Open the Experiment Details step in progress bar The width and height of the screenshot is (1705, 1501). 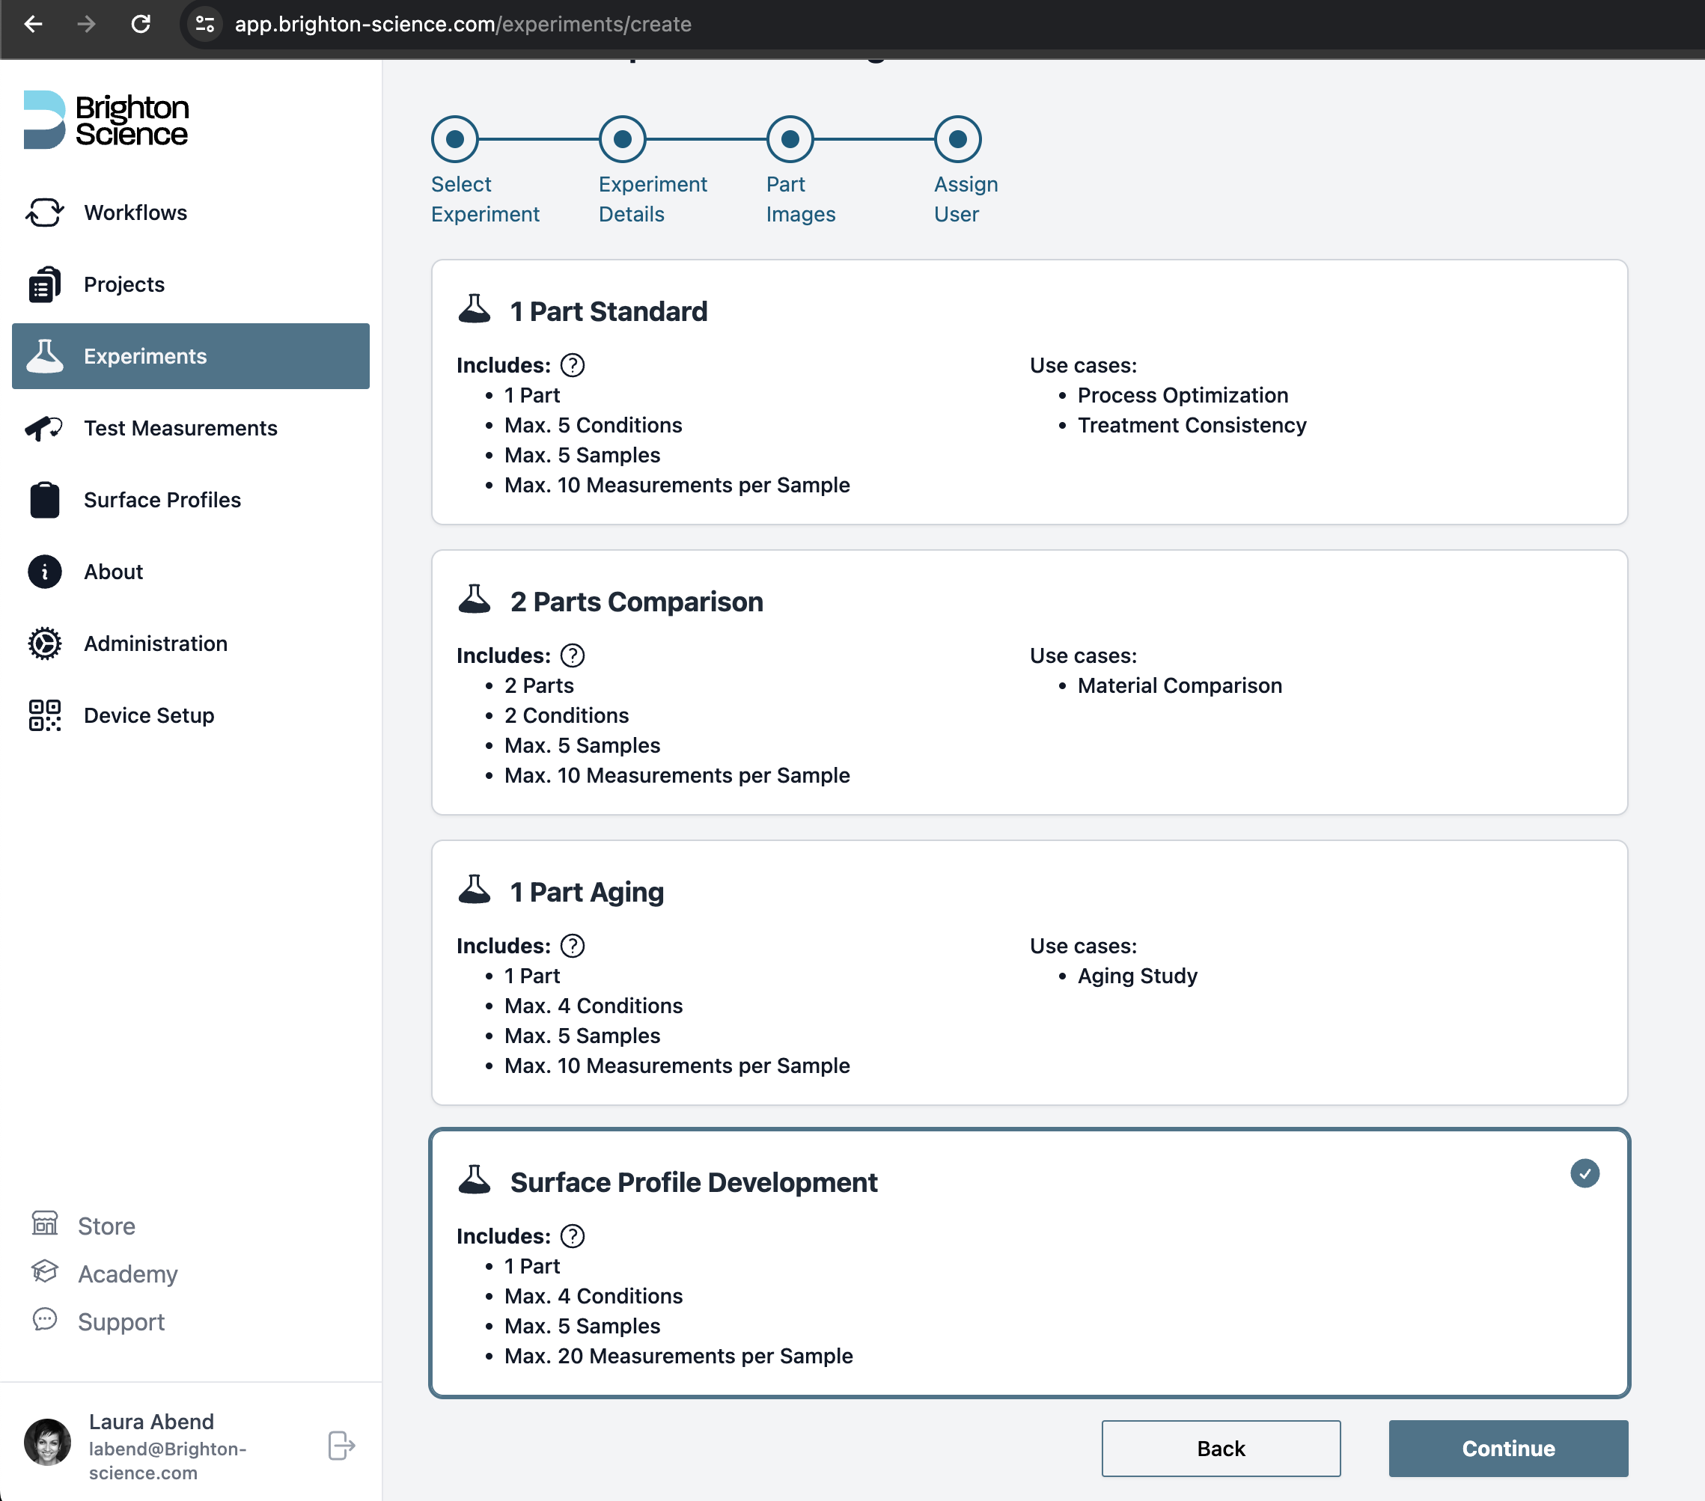(623, 139)
